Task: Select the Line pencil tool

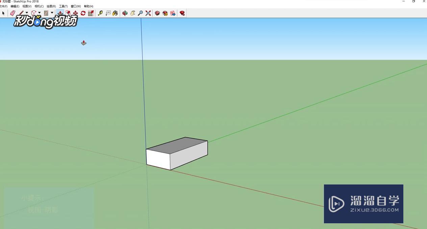Action: click(x=21, y=13)
